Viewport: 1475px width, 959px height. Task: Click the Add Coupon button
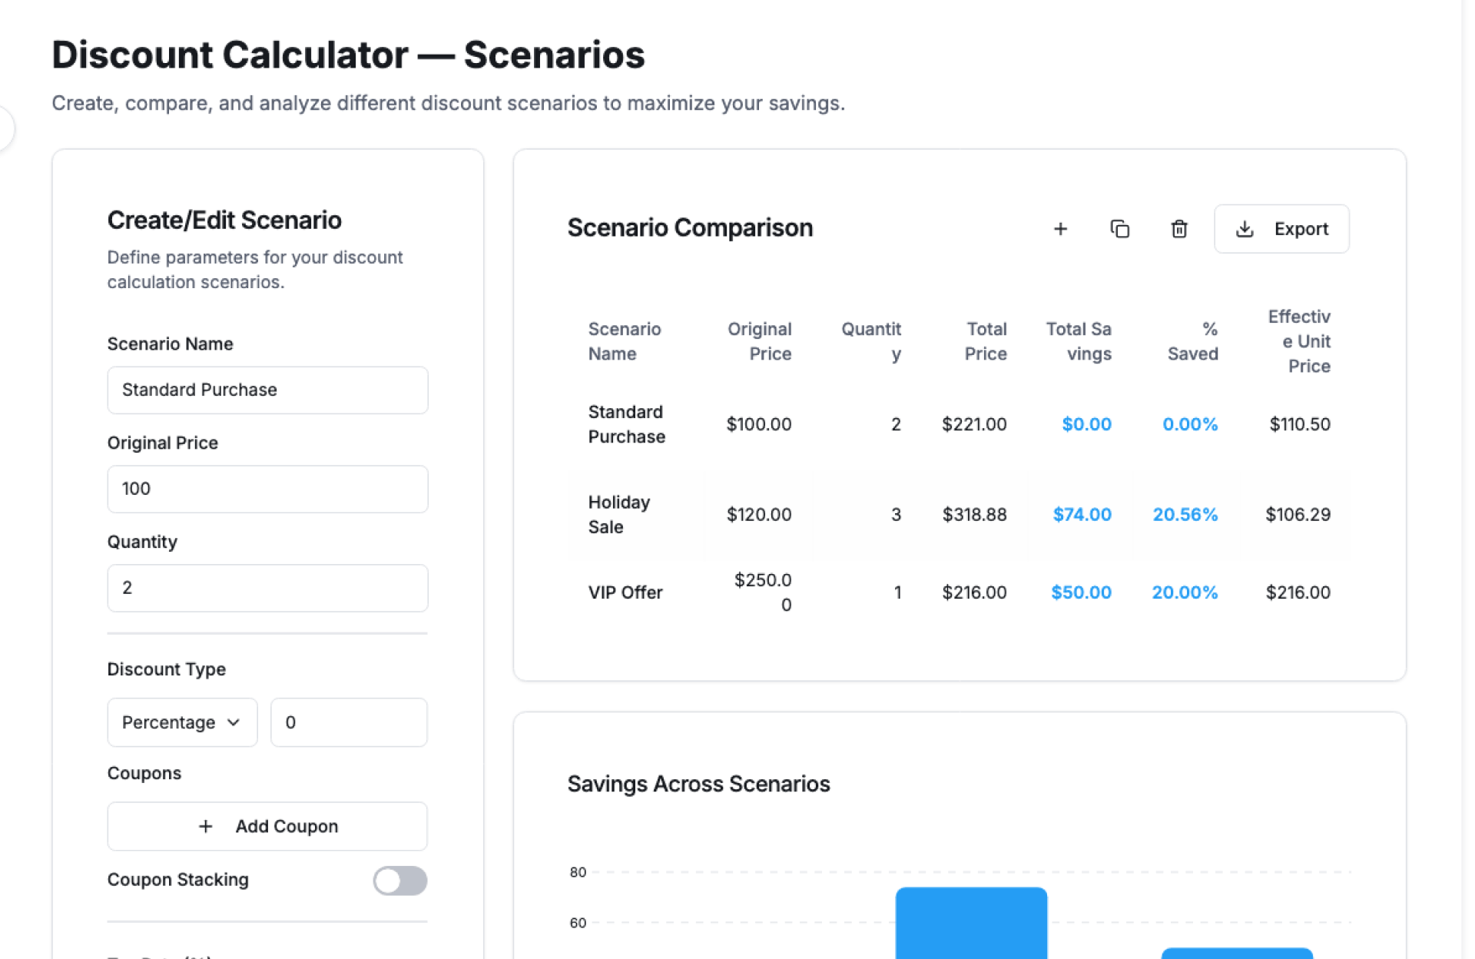click(267, 826)
